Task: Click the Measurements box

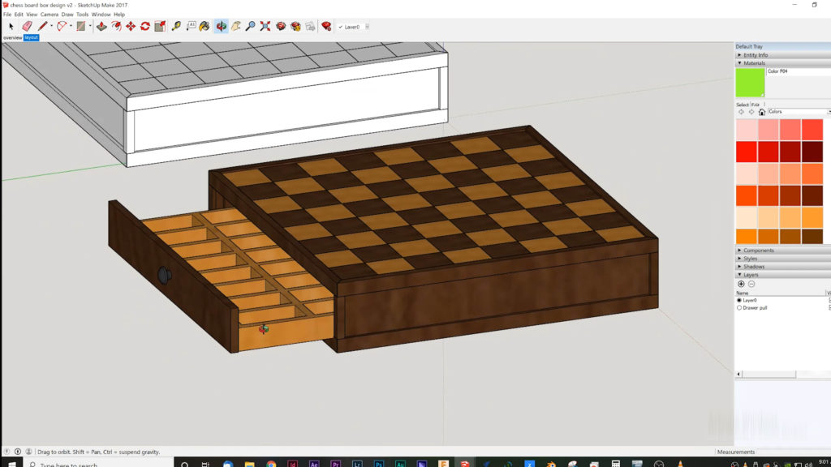Action: (x=794, y=452)
